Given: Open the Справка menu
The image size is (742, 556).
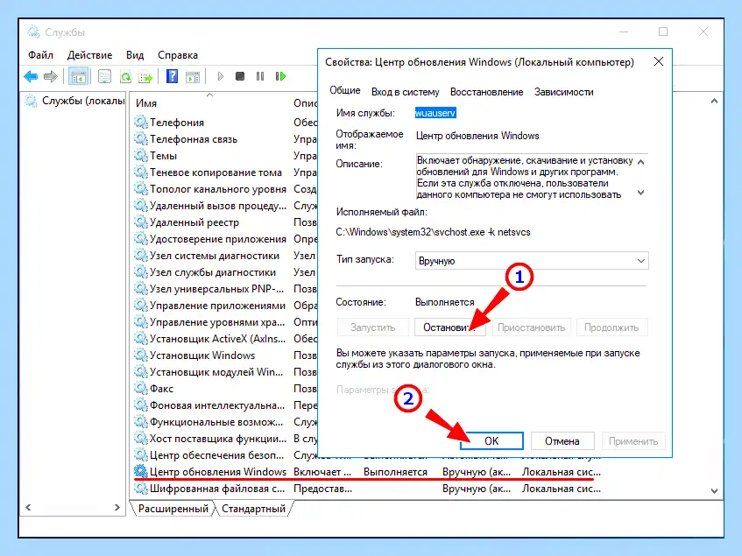Looking at the screenshot, I should (x=178, y=55).
